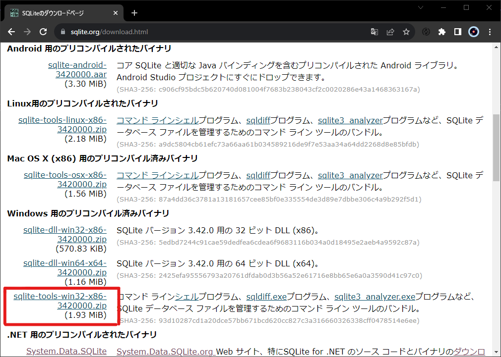This screenshot has height=357, width=501.
Task: Click the (3.30 MiB) file size text
Action: click(x=85, y=84)
